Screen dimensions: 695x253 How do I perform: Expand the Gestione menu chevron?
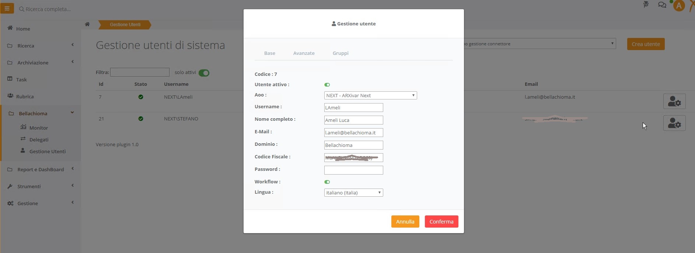tap(73, 202)
